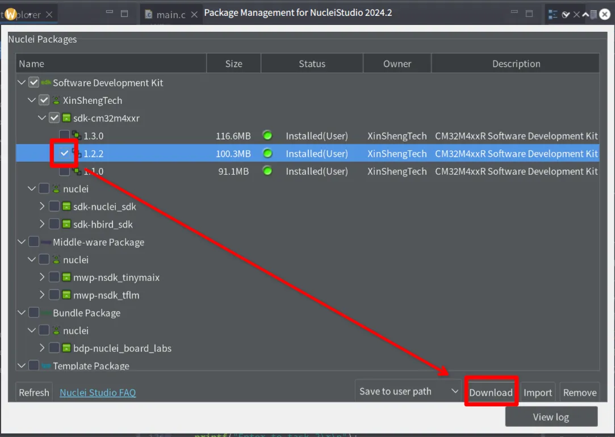
Task: Collapse the Software Development Kit node
Action: point(22,83)
